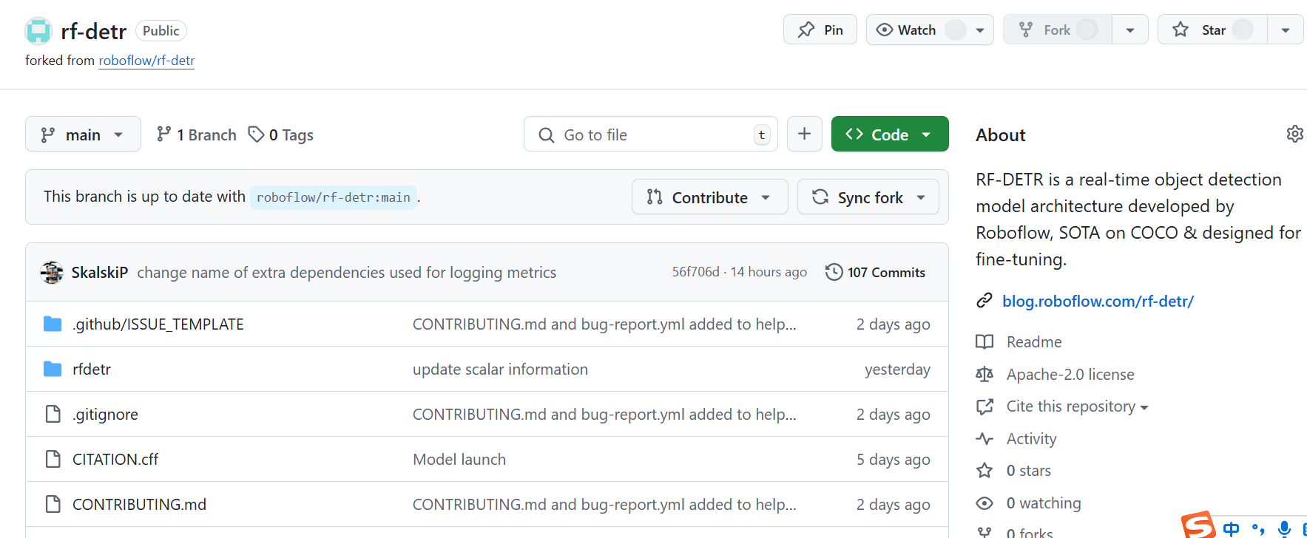
Task: Click '2 days ago' in the .gitignore row
Action: [893, 415]
